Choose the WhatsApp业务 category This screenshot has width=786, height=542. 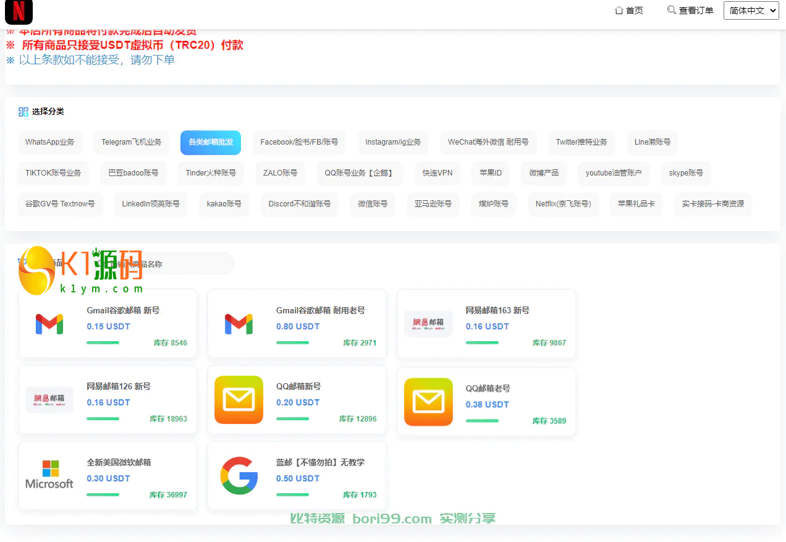pyautogui.click(x=49, y=142)
